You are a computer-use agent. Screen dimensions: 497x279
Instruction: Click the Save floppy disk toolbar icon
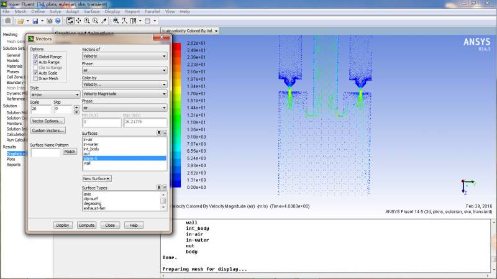[x=35, y=21]
